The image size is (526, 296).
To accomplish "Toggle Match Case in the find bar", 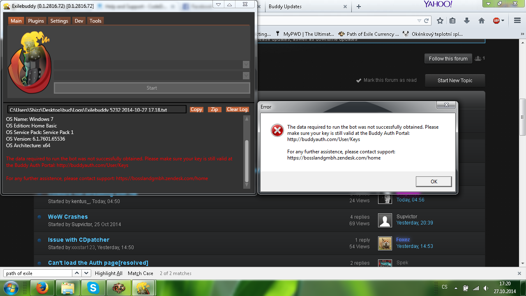I will [140, 273].
